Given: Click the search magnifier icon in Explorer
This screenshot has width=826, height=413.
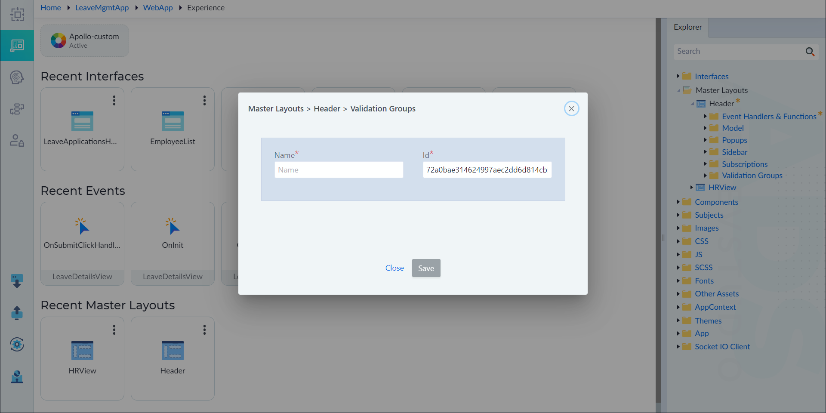Looking at the screenshot, I should [810, 52].
